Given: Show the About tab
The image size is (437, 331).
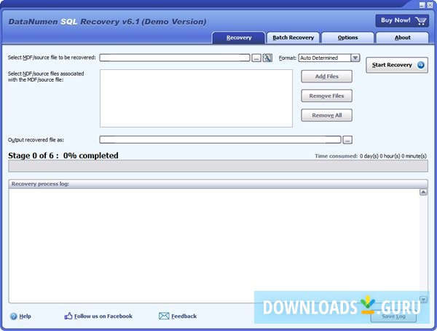Looking at the screenshot, I should pyautogui.click(x=403, y=38).
